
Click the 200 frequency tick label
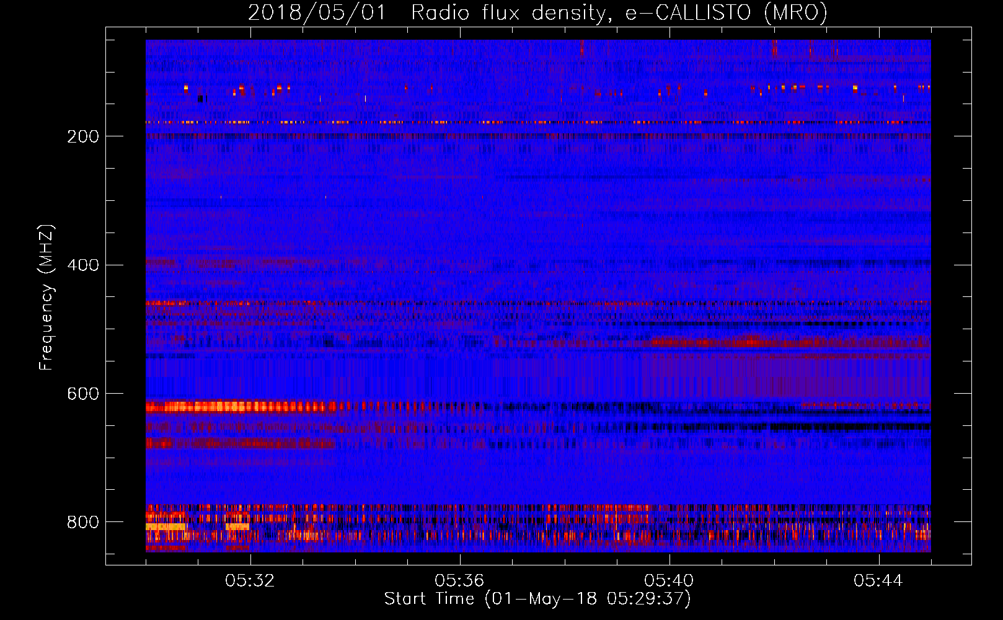point(83,137)
